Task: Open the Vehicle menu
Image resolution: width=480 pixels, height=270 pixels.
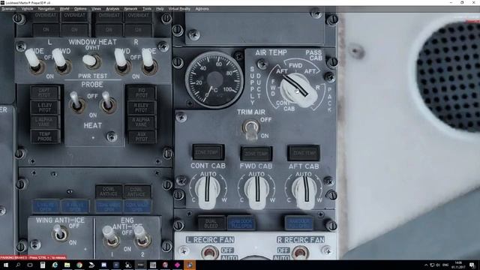Action: coord(27,9)
